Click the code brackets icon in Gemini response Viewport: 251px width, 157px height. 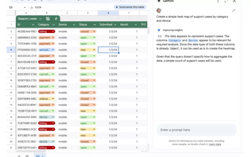click(x=160, y=36)
